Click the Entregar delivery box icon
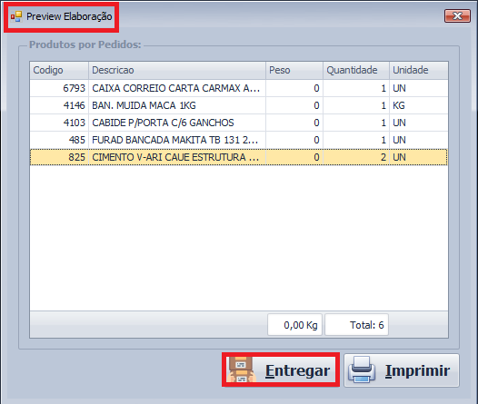 point(241,370)
